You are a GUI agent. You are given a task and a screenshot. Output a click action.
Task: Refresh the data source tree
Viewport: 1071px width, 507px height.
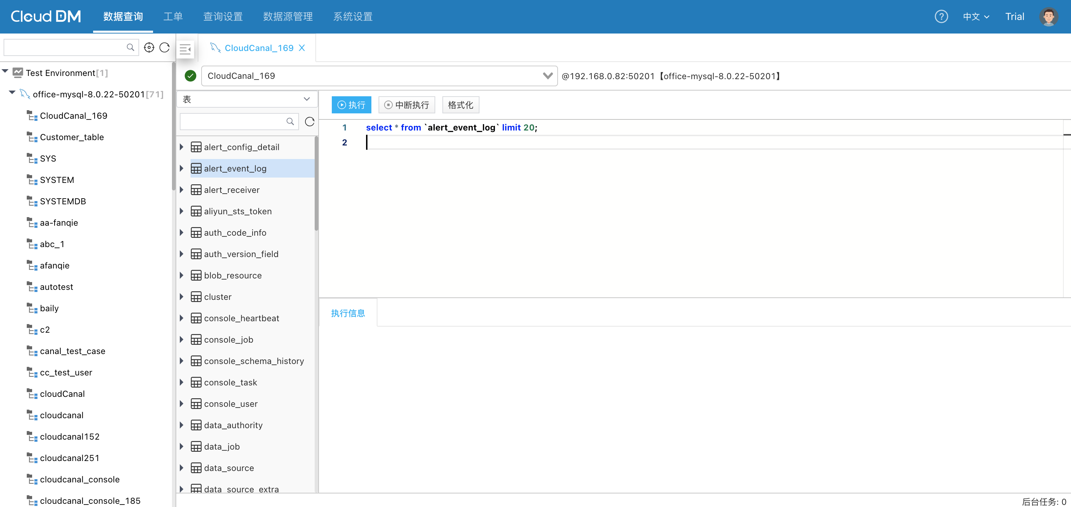[164, 48]
